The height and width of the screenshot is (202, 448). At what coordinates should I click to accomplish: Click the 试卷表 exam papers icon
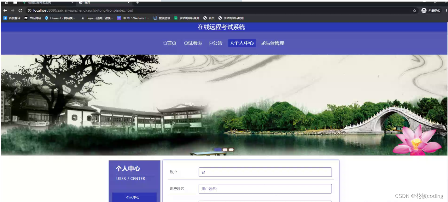[x=186, y=43]
